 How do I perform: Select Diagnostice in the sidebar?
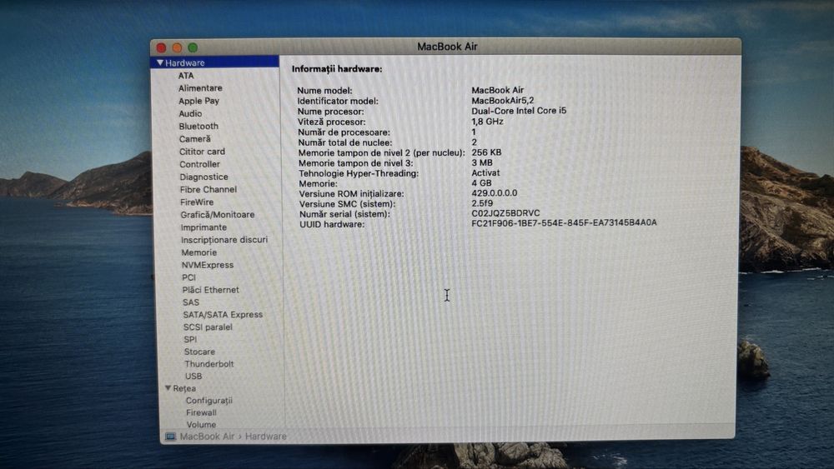pyautogui.click(x=203, y=177)
